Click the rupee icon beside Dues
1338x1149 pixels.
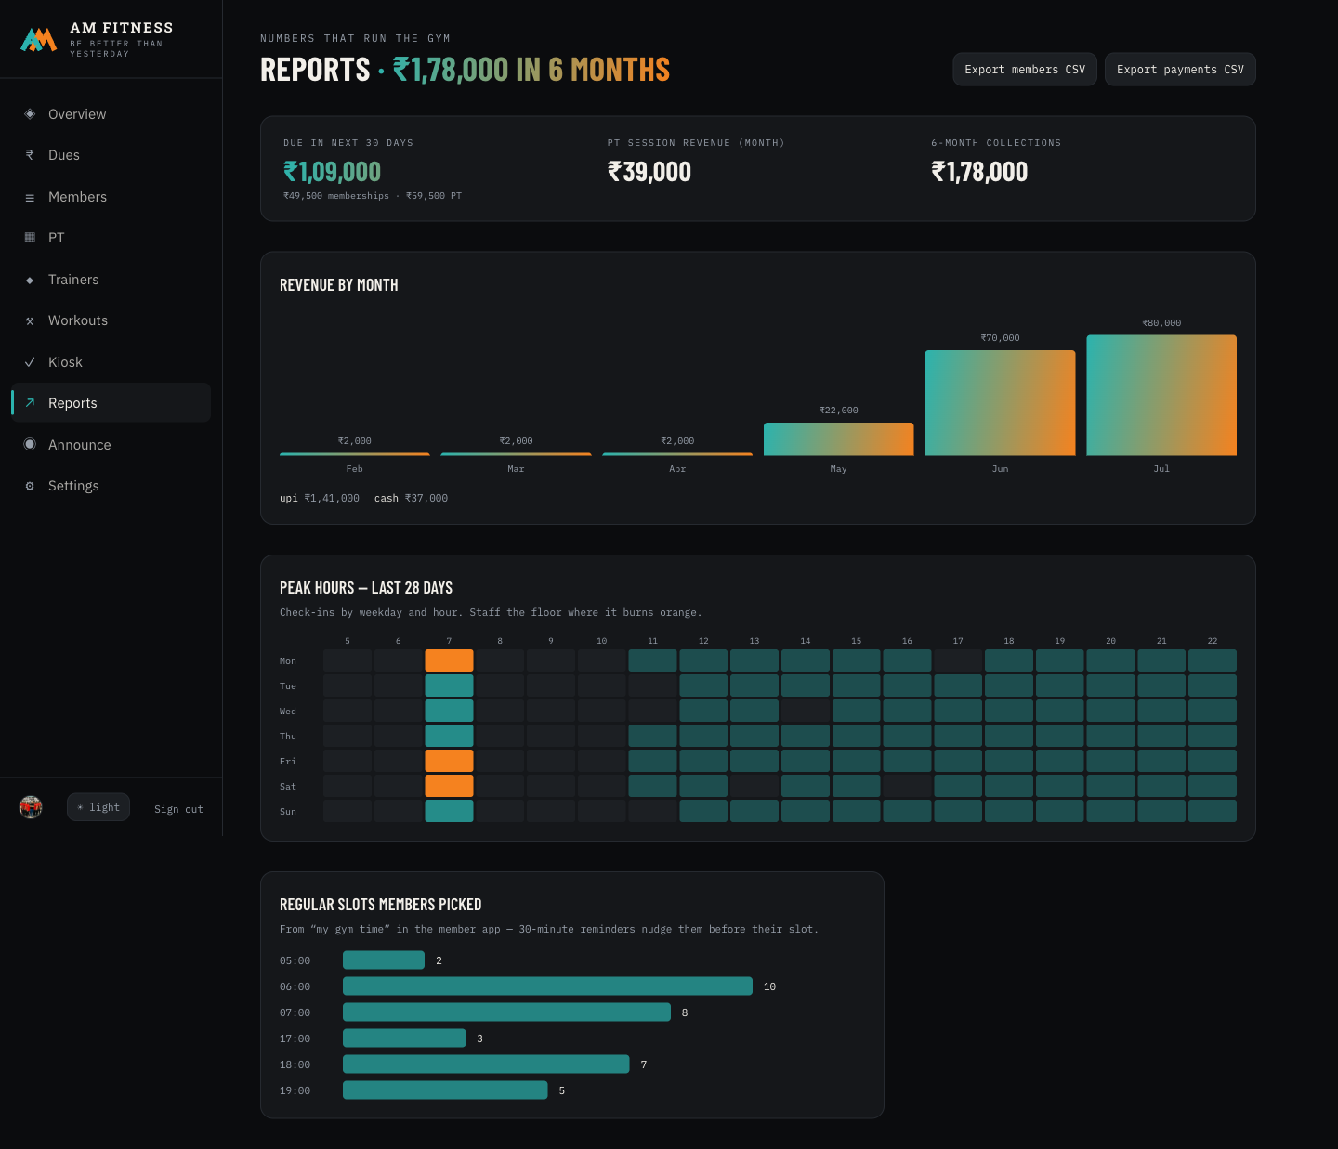(30, 155)
